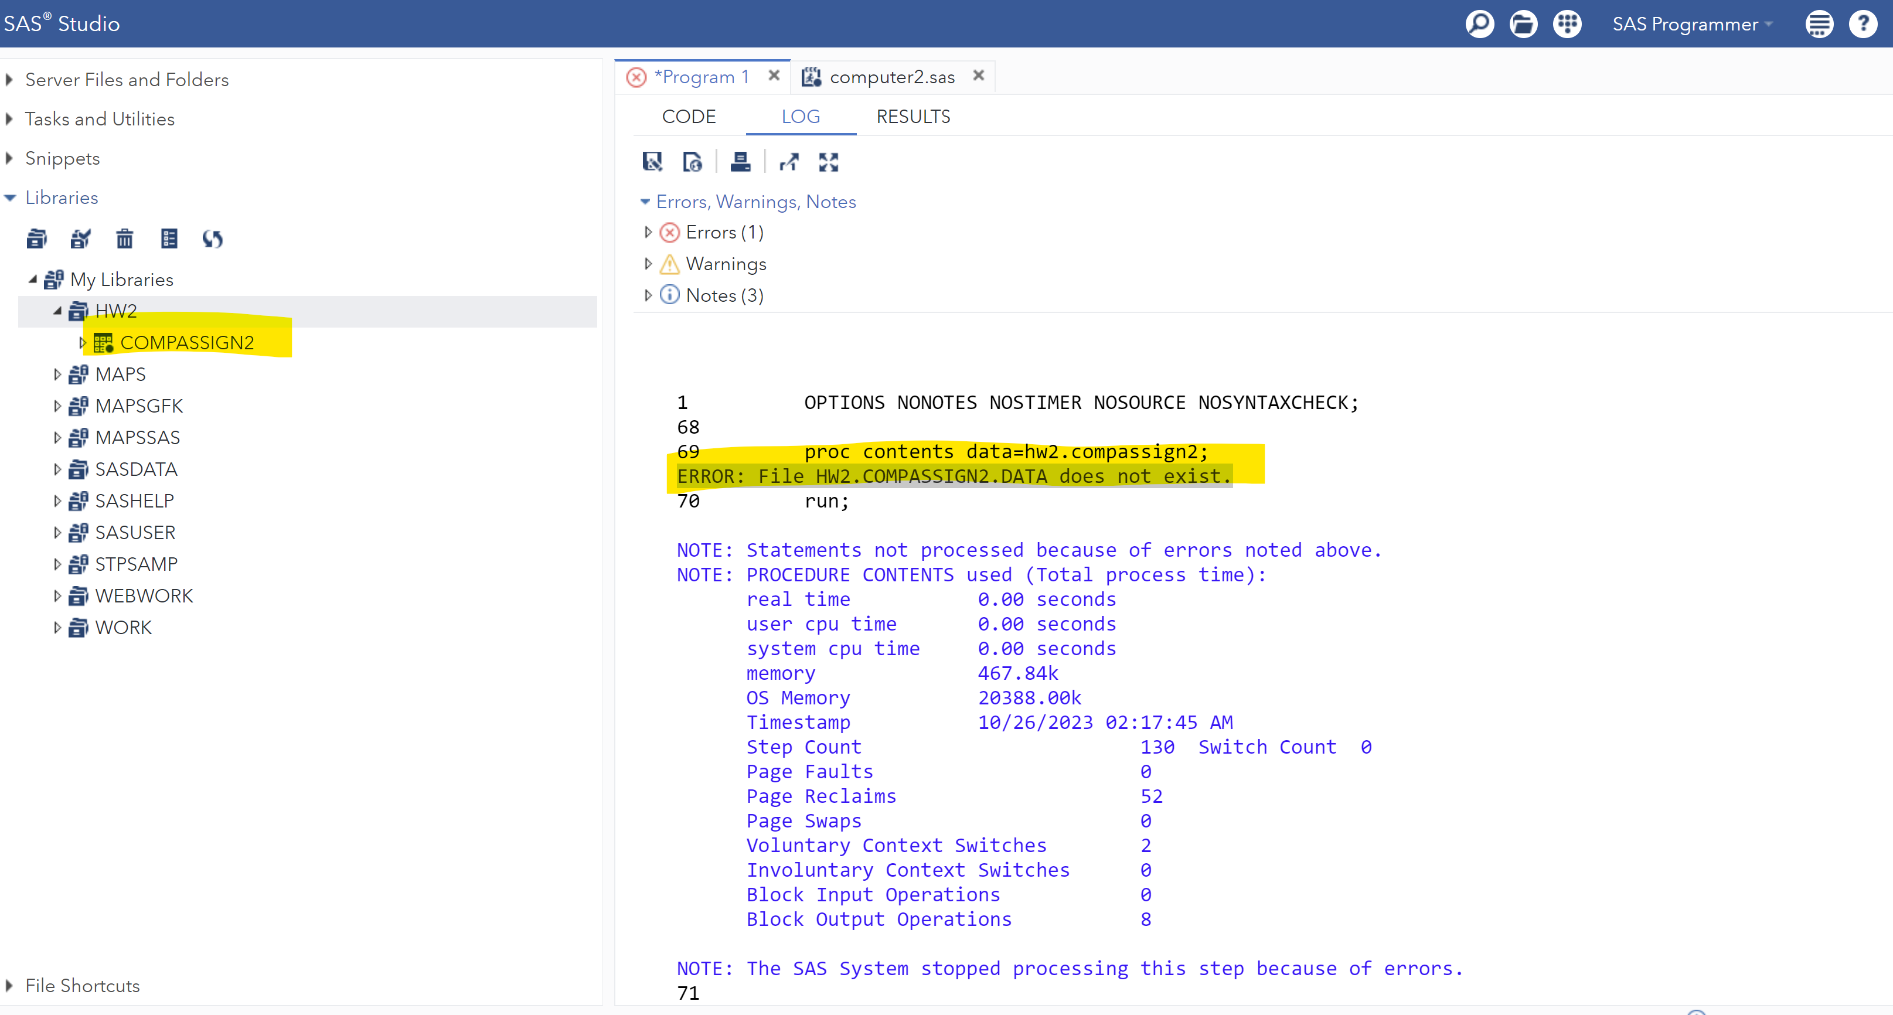Click the search icon in header

coord(1479,23)
